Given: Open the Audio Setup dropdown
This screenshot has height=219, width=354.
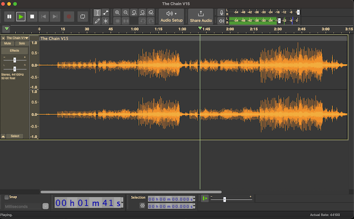Looking at the screenshot, I should pos(171,17).
